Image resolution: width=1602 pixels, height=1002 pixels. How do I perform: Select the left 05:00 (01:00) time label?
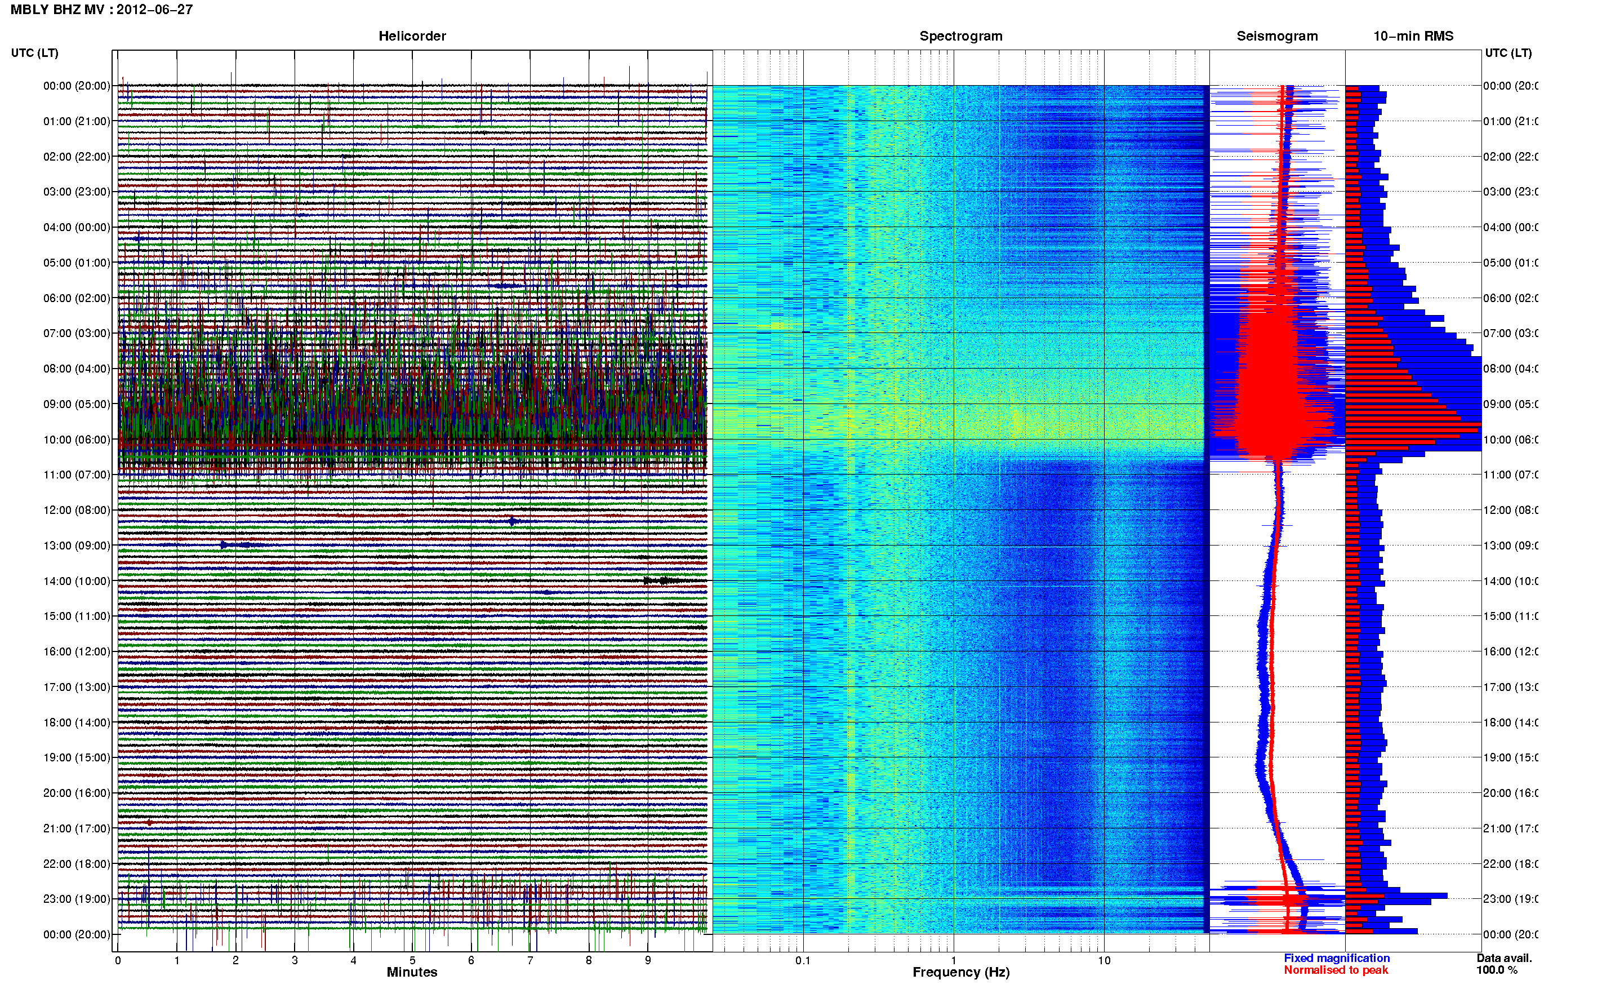(77, 263)
